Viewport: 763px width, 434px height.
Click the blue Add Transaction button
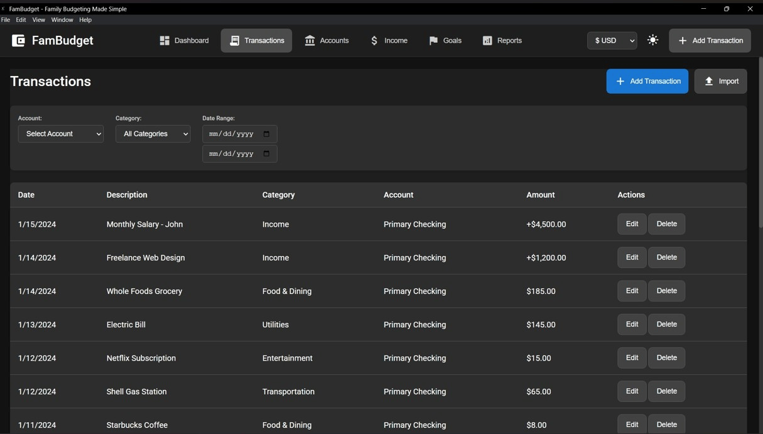click(x=647, y=80)
